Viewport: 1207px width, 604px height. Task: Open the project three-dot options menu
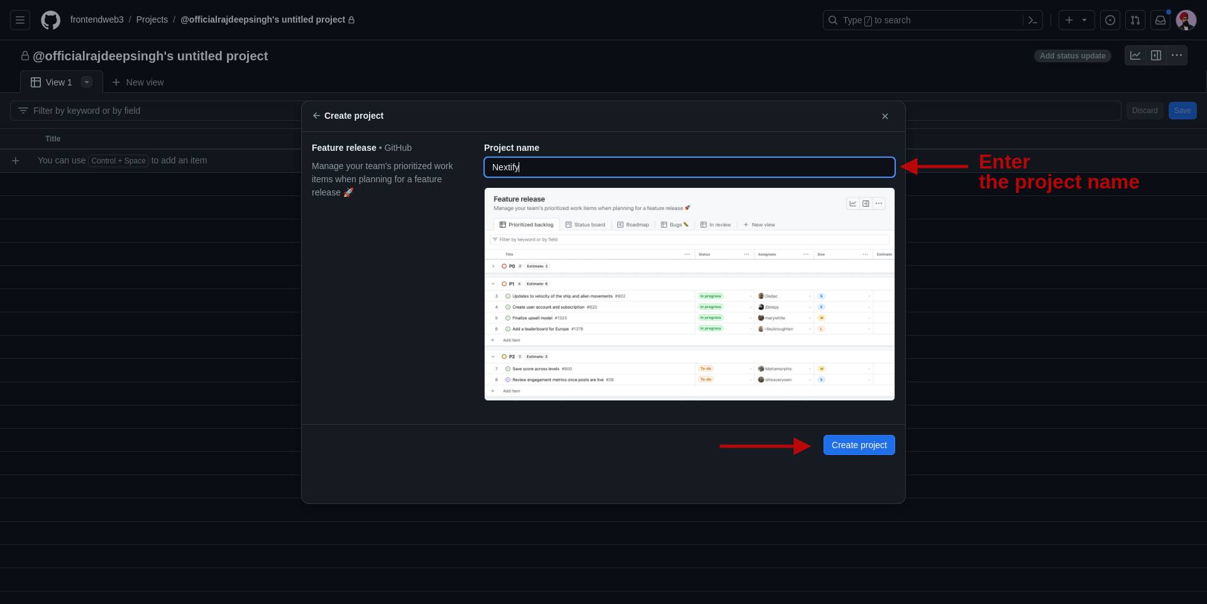[1177, 55]
